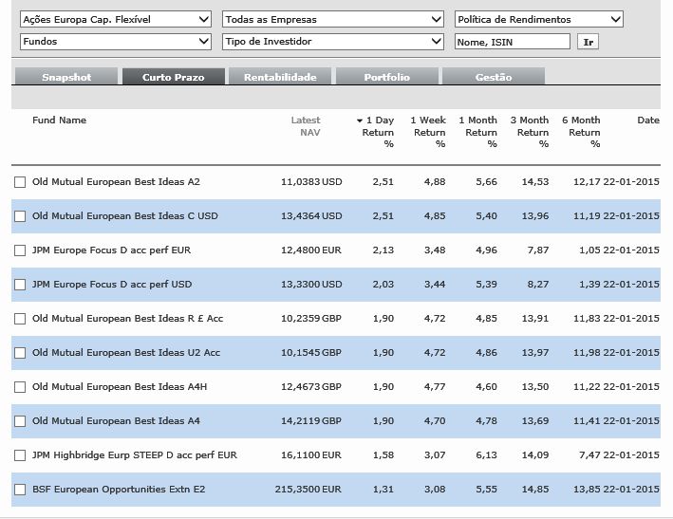The height and width of the screenshot is (519, 673).
Task: Open JPM Highbridge Eurp STEEP D acc perf EUR
Action: [x=135, y=454]
